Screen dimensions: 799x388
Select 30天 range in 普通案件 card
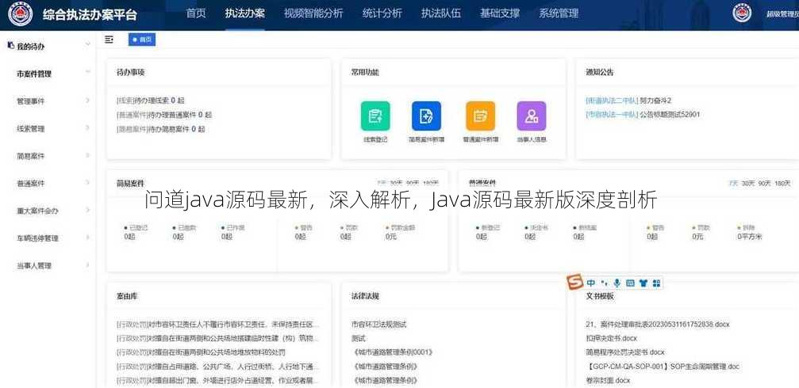click(748, 183)
